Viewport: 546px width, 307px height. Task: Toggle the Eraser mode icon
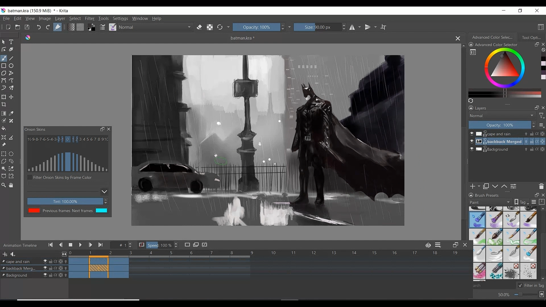tap(199, 27)
